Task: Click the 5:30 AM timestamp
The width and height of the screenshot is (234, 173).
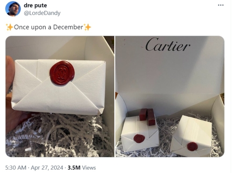Action: coord(16,168)
